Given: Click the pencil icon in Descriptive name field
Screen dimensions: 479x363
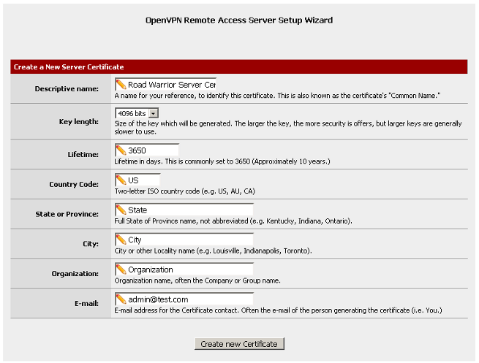Looking at the screenshot, I should click(121, 85).
